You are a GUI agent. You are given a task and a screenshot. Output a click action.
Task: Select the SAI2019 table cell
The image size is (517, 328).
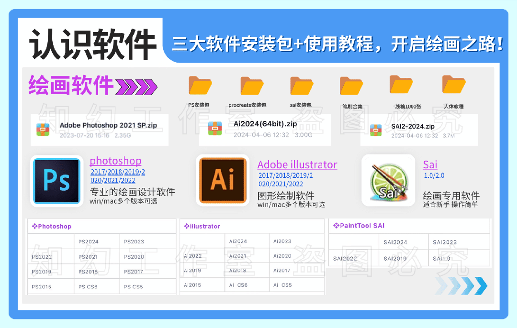pos(404,258)
